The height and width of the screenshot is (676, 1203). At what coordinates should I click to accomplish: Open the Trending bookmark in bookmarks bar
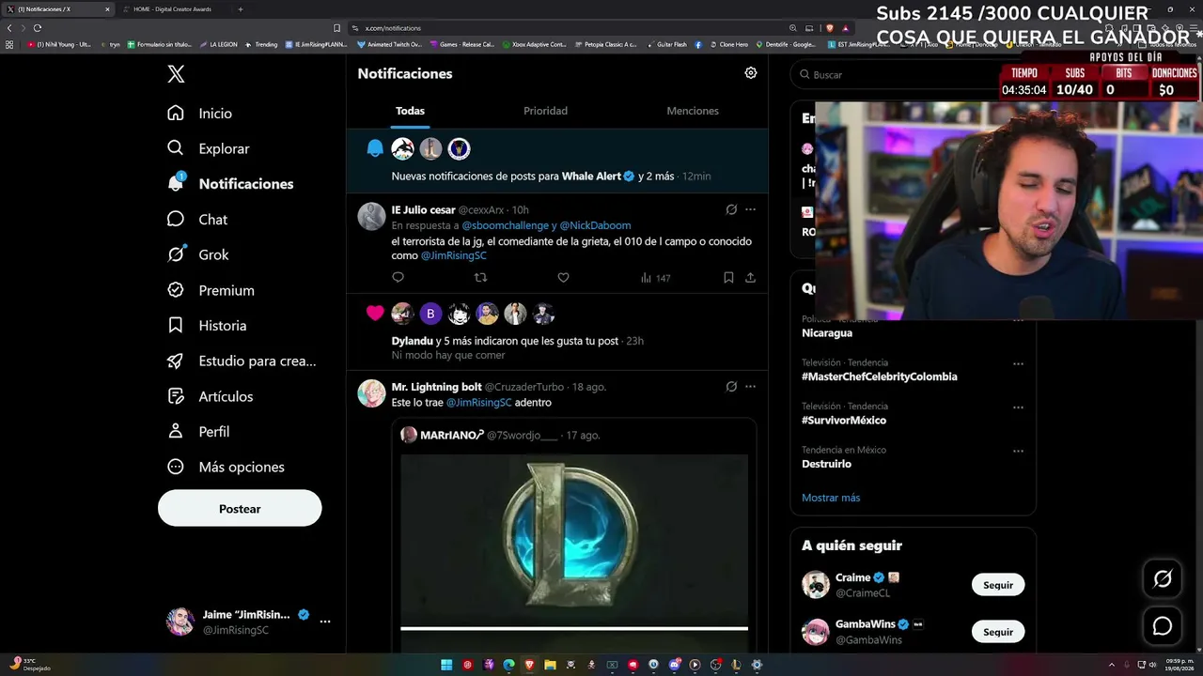coord(261,44)
